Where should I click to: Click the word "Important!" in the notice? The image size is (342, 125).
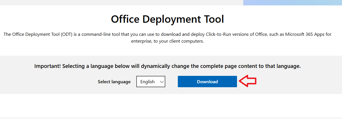tap(48, 66)
